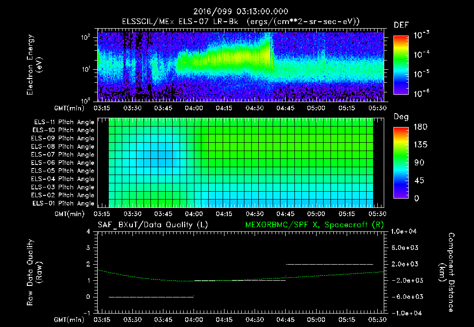Click the 05:00 tick under the data quality panel
The image size is (474, 327).
316,320
